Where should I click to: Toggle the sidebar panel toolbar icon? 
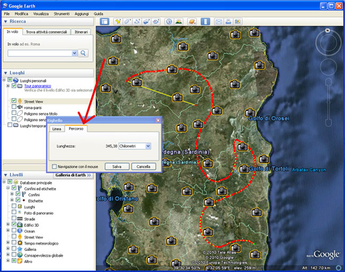point(104,22)
